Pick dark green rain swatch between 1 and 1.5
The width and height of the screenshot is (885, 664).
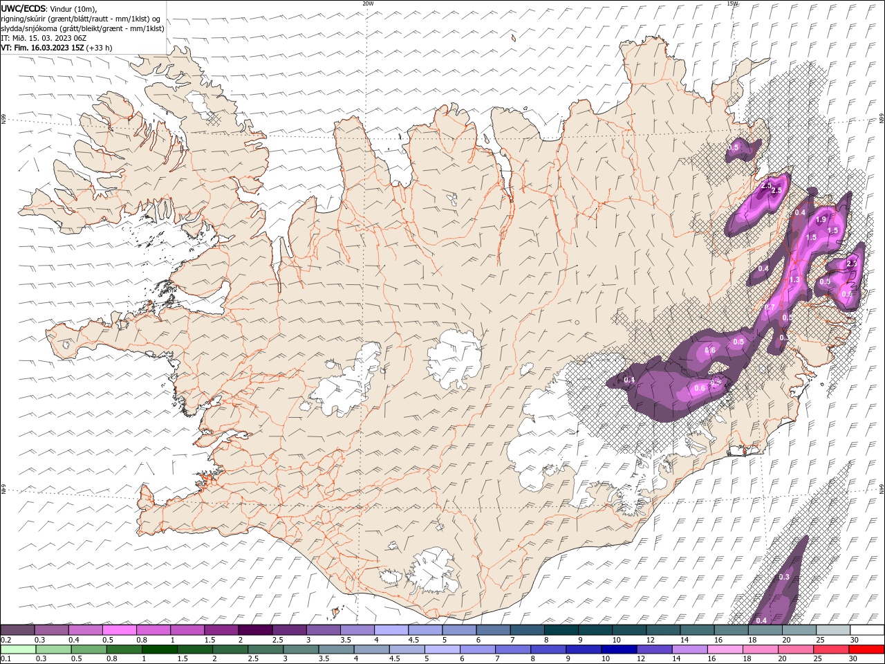tap(159, 649)
